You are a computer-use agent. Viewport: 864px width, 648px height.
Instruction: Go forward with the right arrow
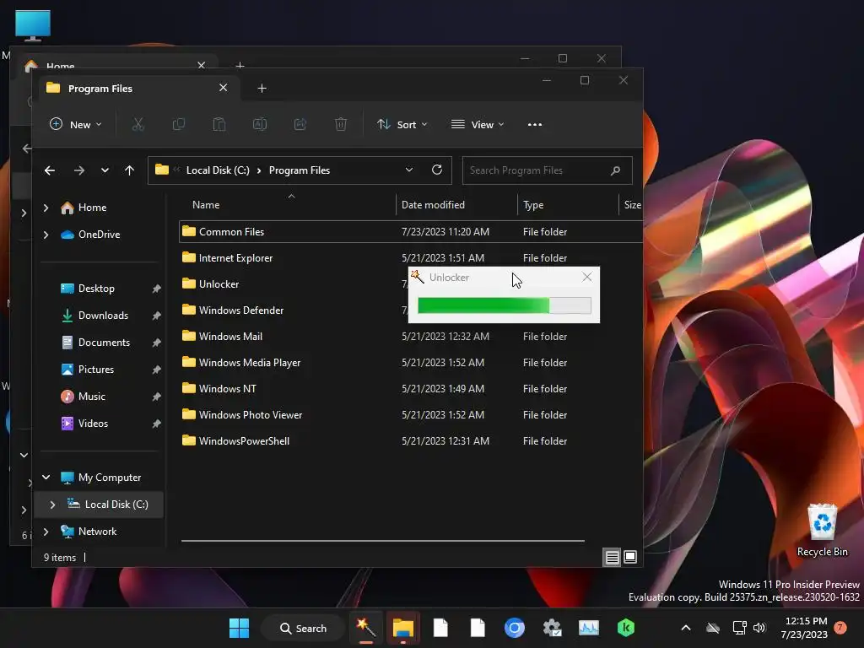(79, 170)
